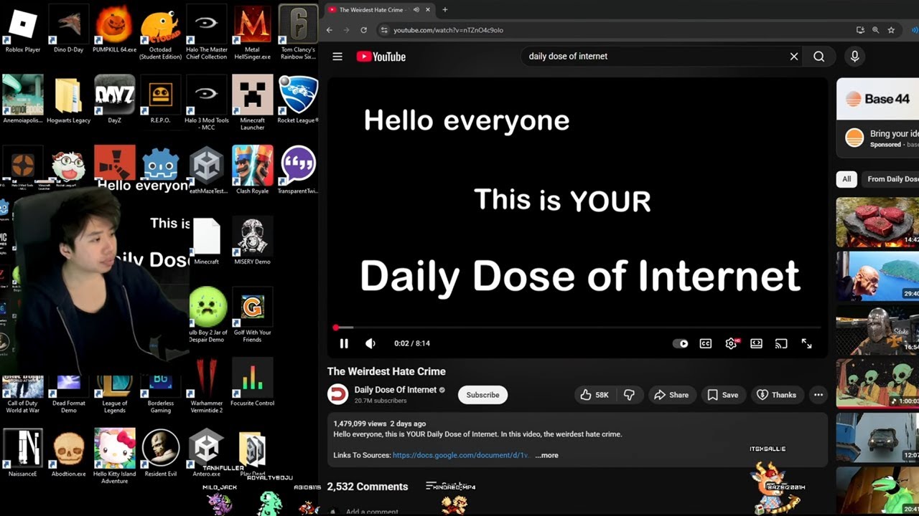Switch to theater mode
Image resolution: width=919 pixels, height=516 pixels.
(x=756, y=343)
